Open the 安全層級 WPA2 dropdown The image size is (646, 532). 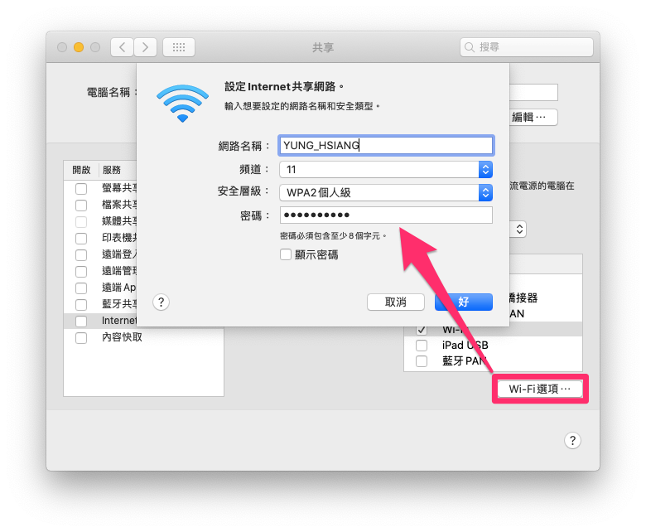(x=386, y=192)
